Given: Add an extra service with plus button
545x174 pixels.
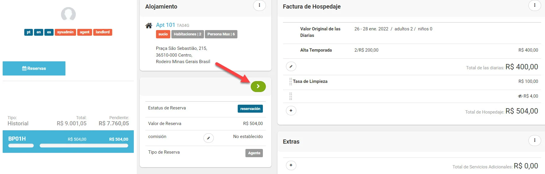Looking at the screenshot, I should tap(291, 165).
